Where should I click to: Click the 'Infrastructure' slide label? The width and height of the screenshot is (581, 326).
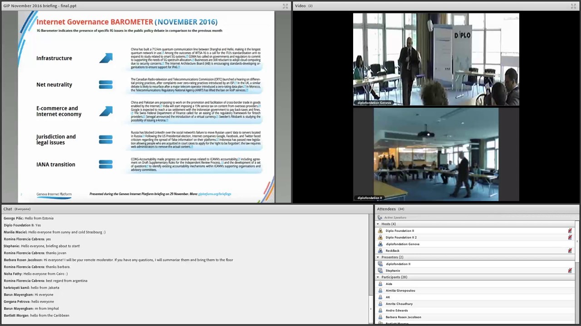point(54,58)
